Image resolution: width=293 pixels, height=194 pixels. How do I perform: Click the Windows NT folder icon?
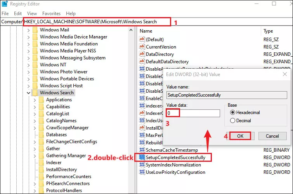coord(35,65)
